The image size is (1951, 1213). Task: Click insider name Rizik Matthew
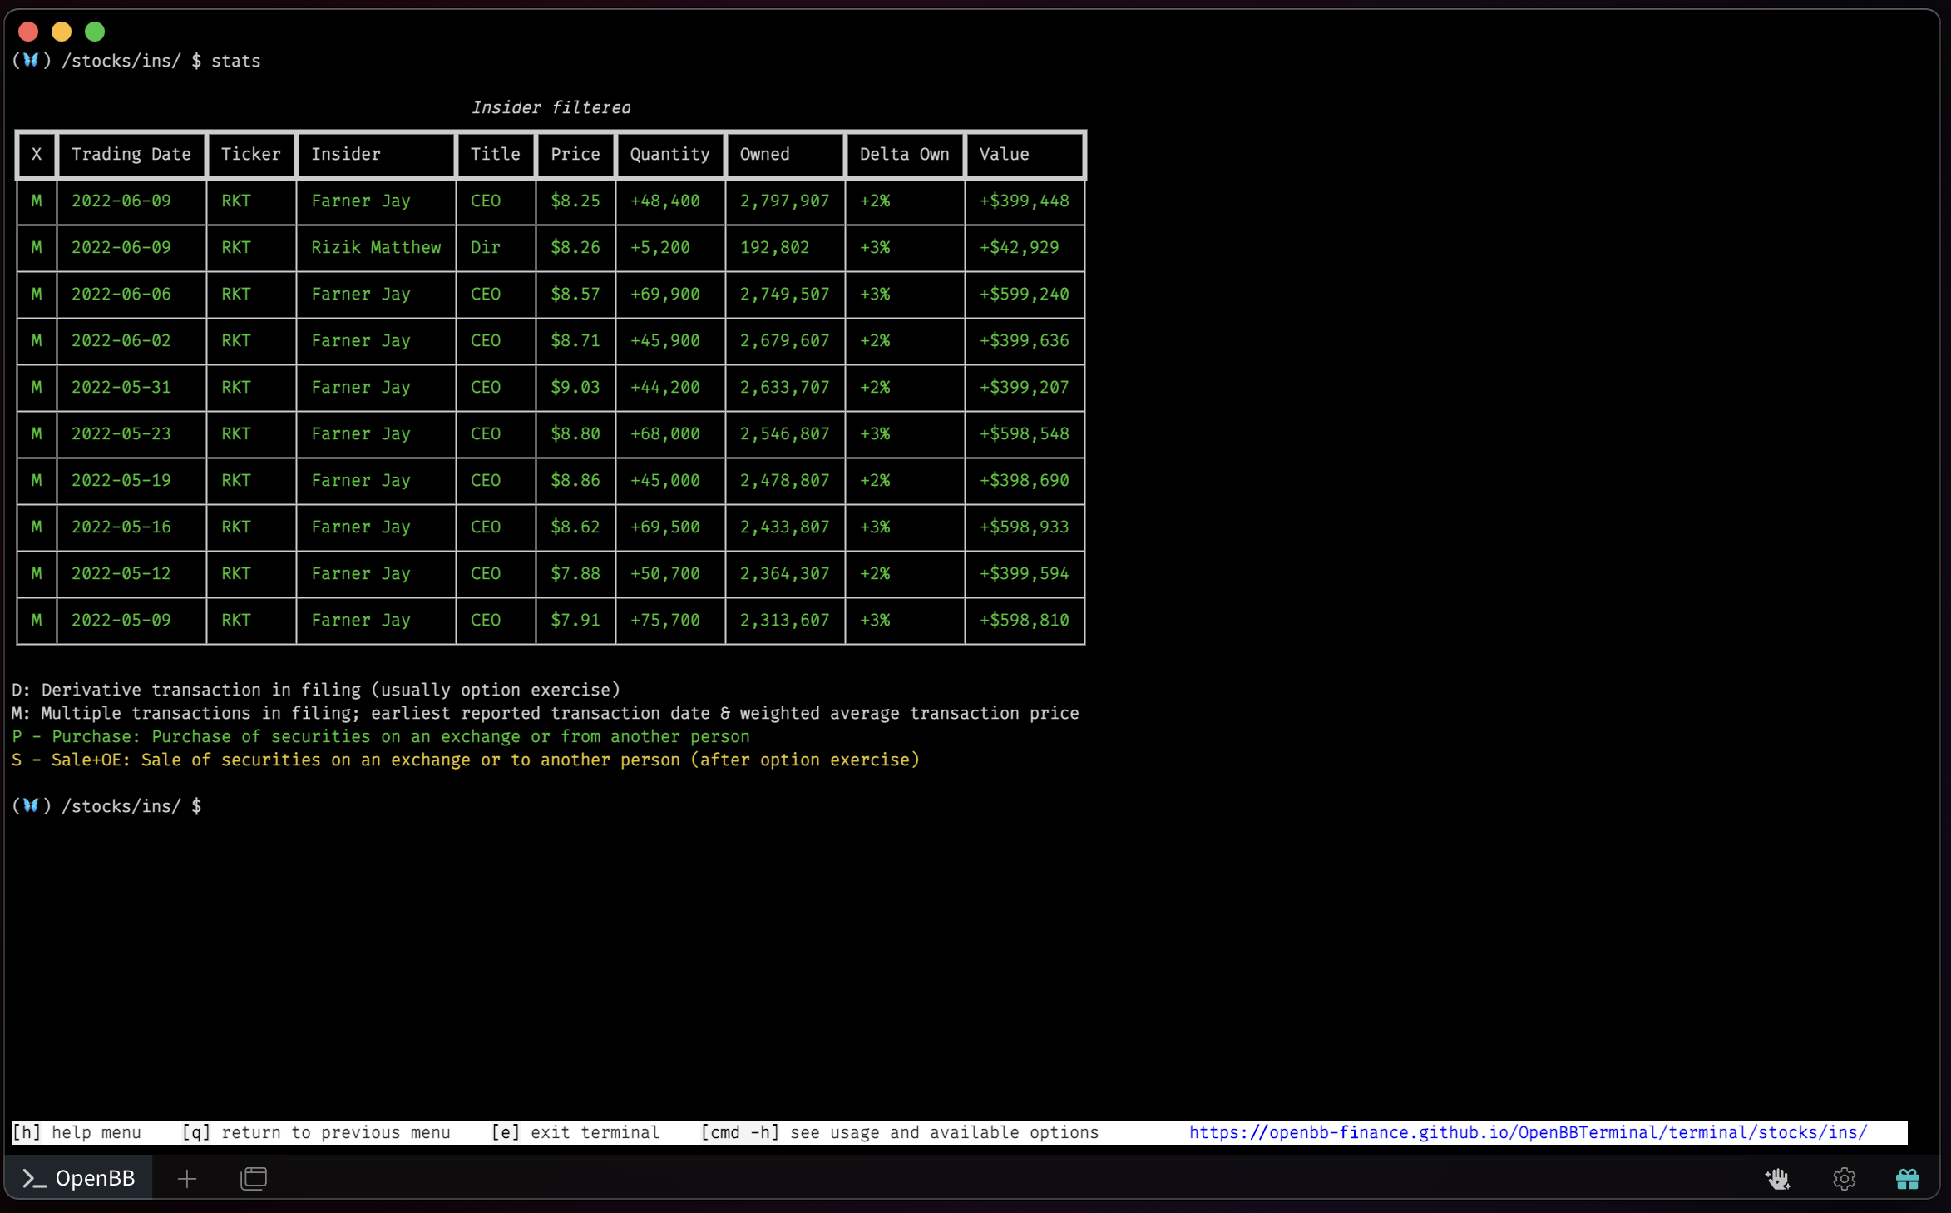tap(376, 247)
